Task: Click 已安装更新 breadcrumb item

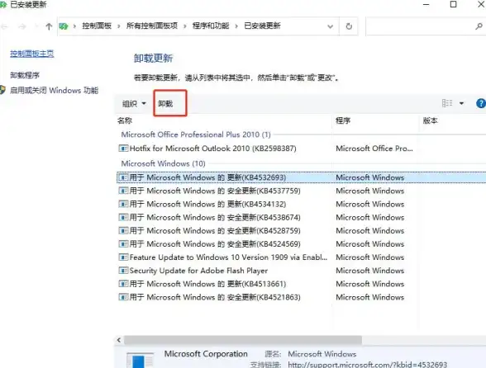Action: (262, 26)
